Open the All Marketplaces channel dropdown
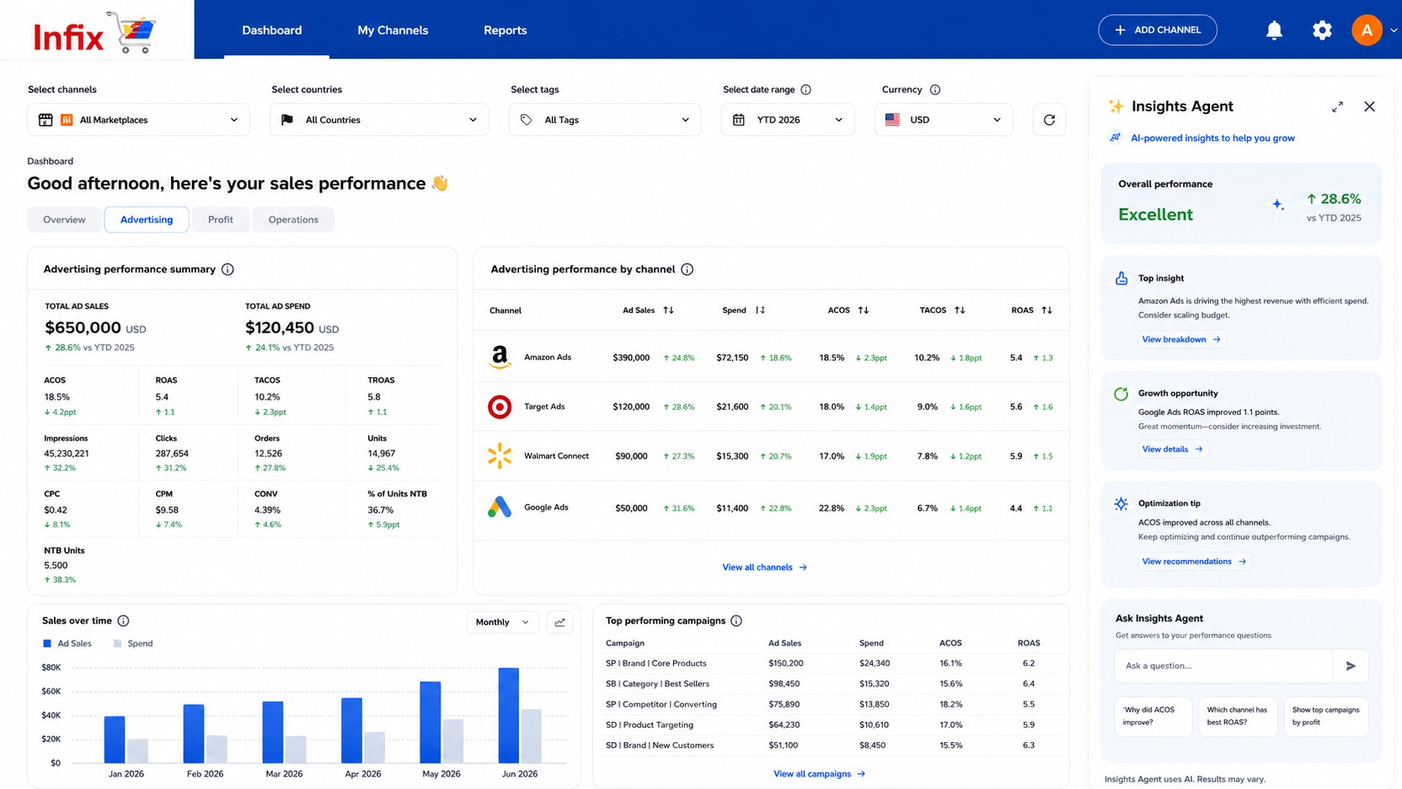The width and height of the screenshot is (1402, 789). pos(138,120)
